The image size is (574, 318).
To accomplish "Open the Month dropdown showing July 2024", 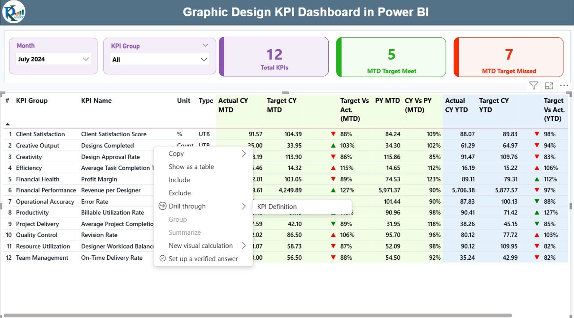I will 53,59.
